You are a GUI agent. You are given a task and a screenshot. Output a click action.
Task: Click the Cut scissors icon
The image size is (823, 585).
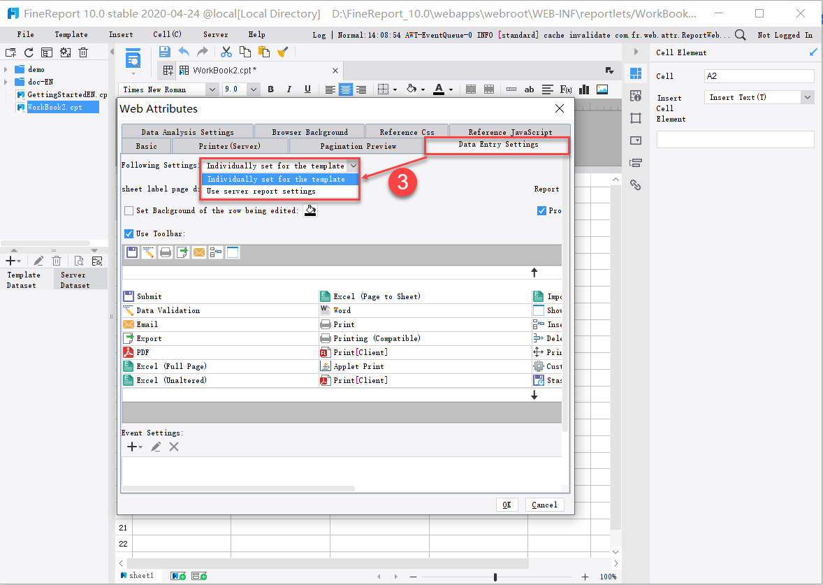[226, 52]
